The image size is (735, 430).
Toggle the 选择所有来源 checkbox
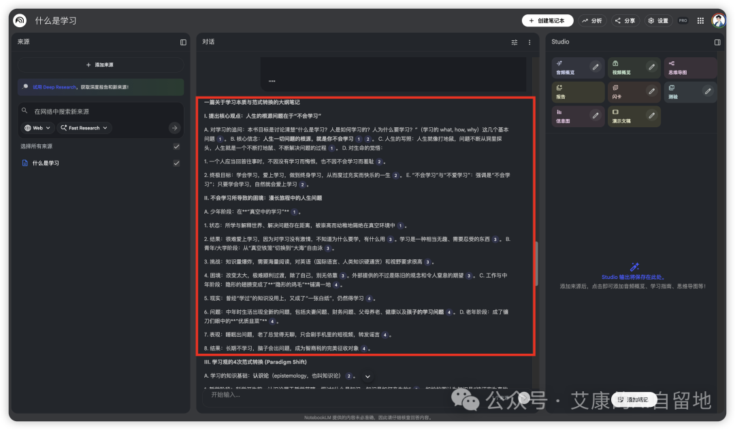click(176, 146)
